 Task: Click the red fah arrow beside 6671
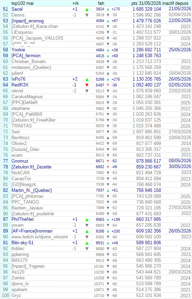point(108,161)
